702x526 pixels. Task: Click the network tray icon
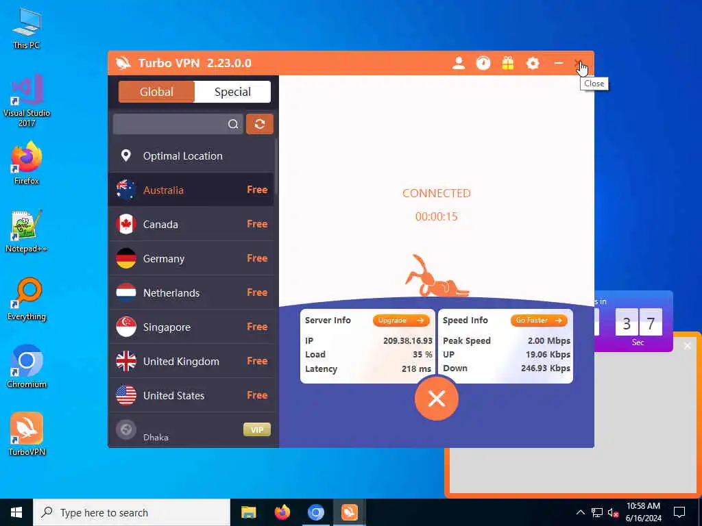click(x=597, y=512)
